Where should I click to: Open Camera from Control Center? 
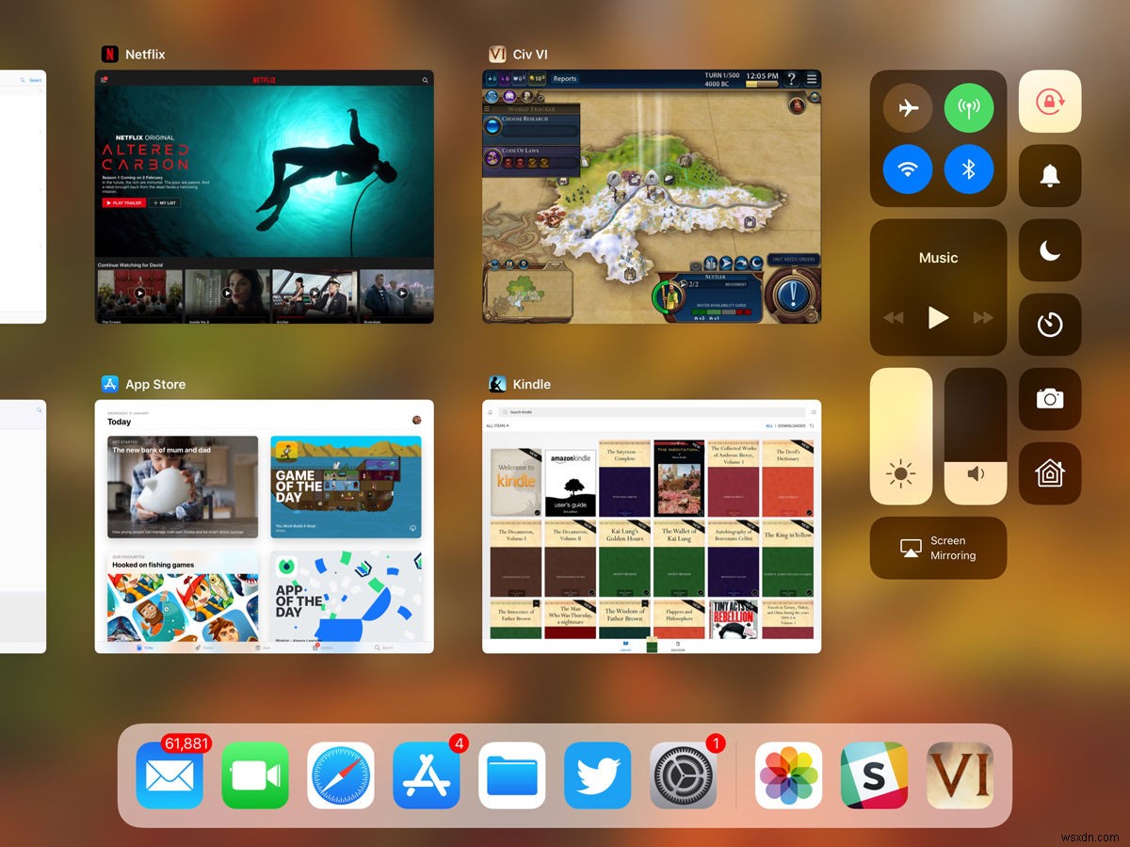(x=1049, y=399)
